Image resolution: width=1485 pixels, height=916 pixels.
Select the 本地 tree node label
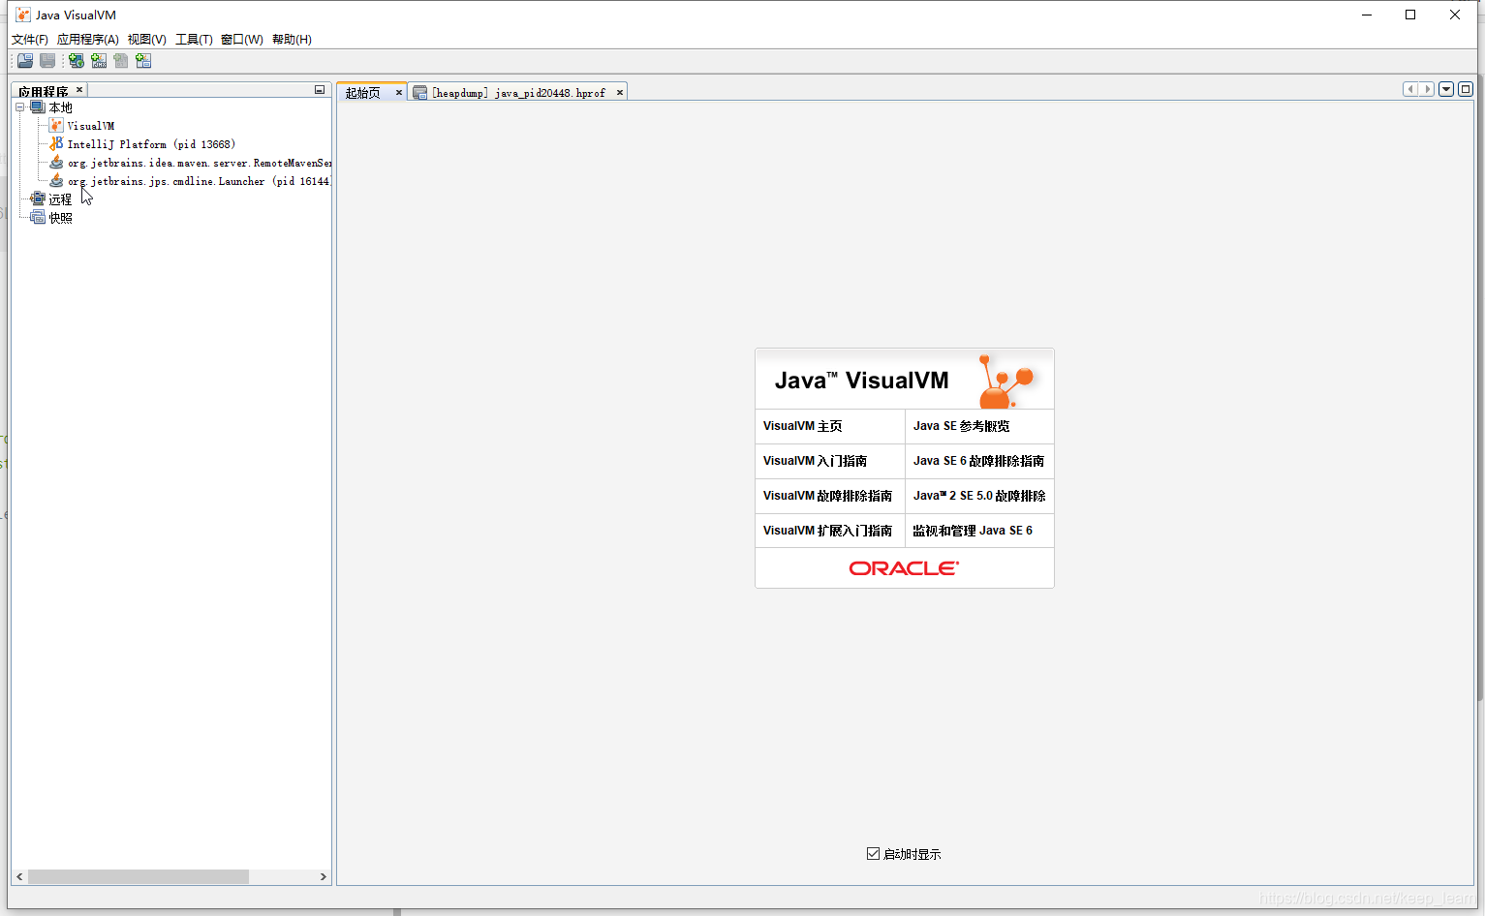click(61, 108)
